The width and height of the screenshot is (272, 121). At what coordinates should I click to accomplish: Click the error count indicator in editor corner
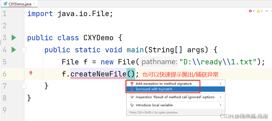pyautogui.click(x=251, y=11)
